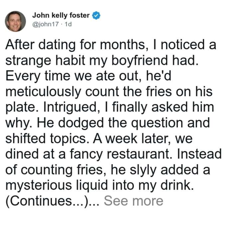Click the word 'meticulously' in the post
This screenshot has height=233, width=233.
coord(43,92)
